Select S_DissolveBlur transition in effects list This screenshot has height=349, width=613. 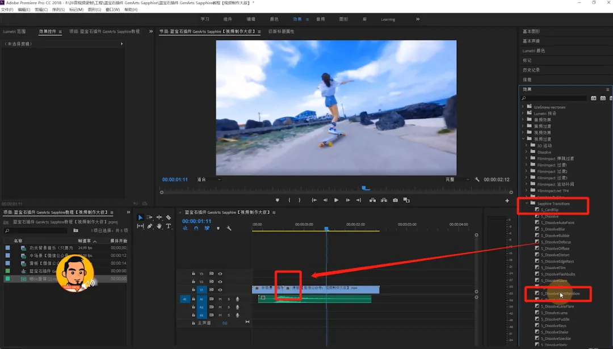click(x=553, y=229)
